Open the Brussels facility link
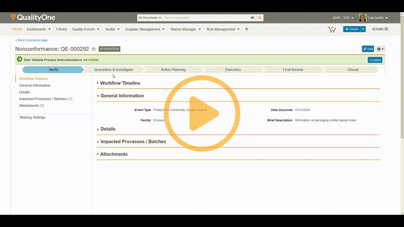The image size is (404, 227). pos(159,120)
